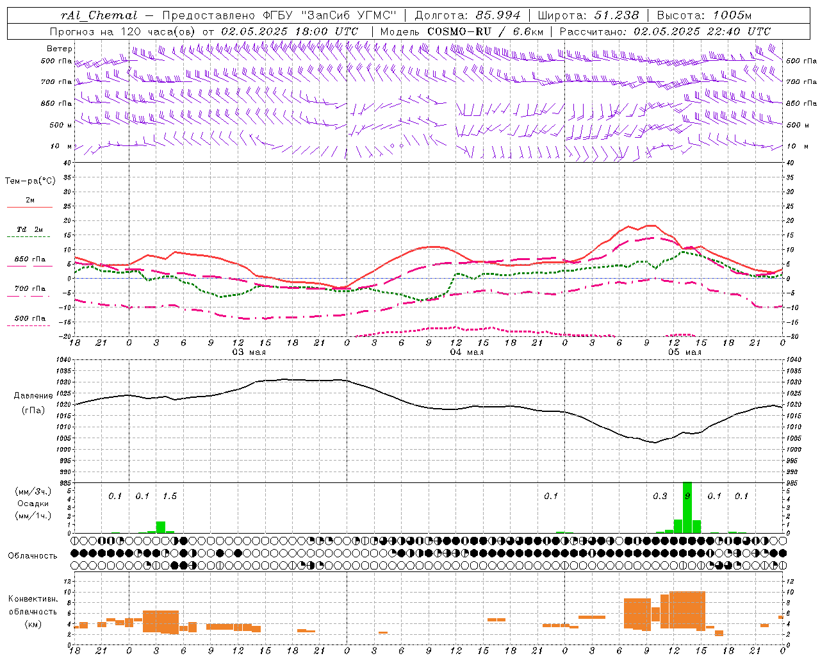Click the Ветер wind panel label

pos(60,49)
